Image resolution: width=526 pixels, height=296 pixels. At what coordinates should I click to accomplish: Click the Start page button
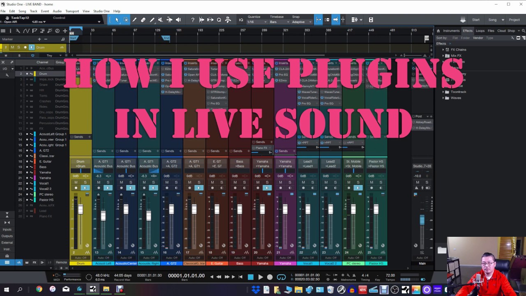pos(476,20)
